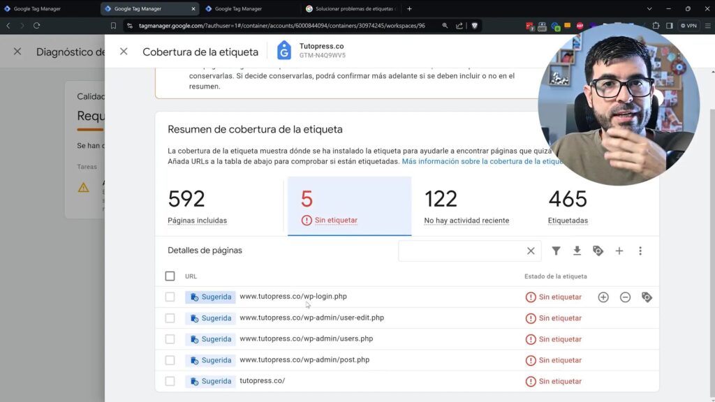This screenshot has width=715, height=402.
Task: Click the VPN button in the toolbar
Action: pos(688,26)
